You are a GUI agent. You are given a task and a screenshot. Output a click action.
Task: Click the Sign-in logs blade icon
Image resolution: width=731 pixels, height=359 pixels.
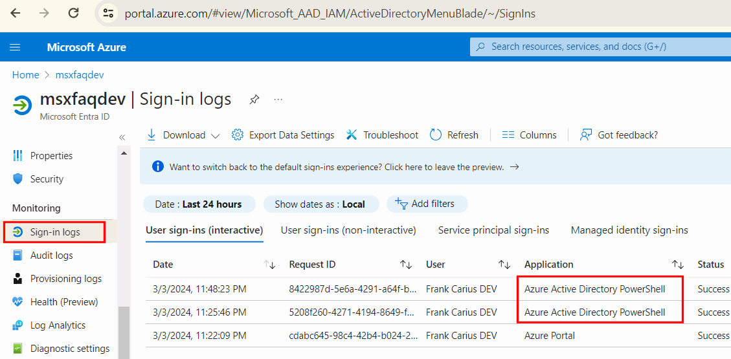point(23,105)
